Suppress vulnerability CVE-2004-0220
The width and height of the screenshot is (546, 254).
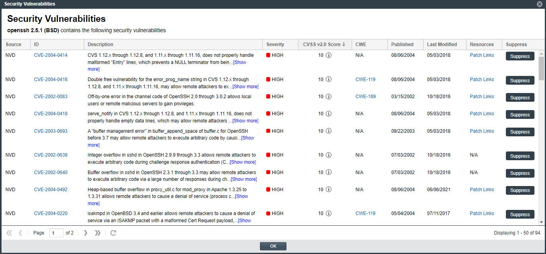coord(520,215)
